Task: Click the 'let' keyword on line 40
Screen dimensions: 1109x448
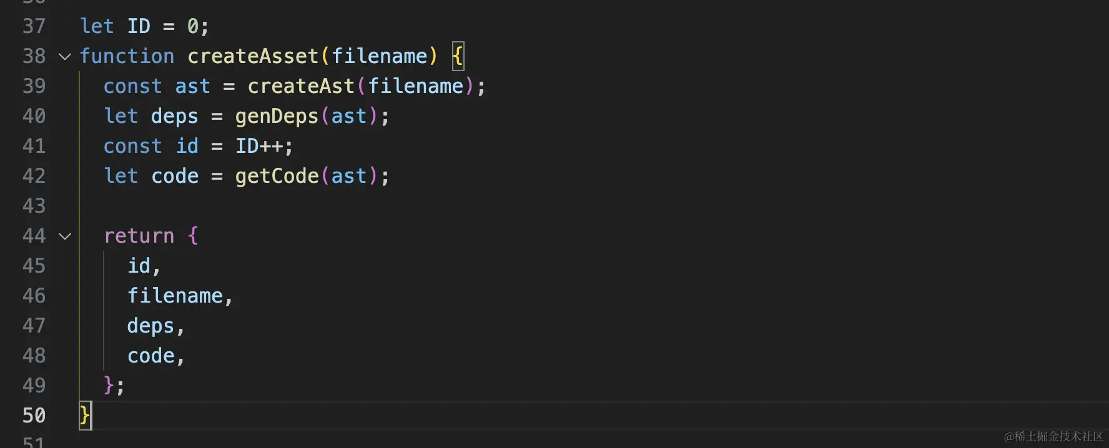Action: (121, 116)
